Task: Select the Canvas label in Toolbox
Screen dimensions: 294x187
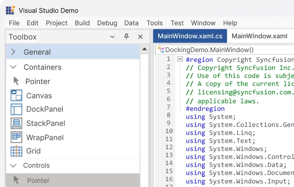Action: tap(39, 96)
